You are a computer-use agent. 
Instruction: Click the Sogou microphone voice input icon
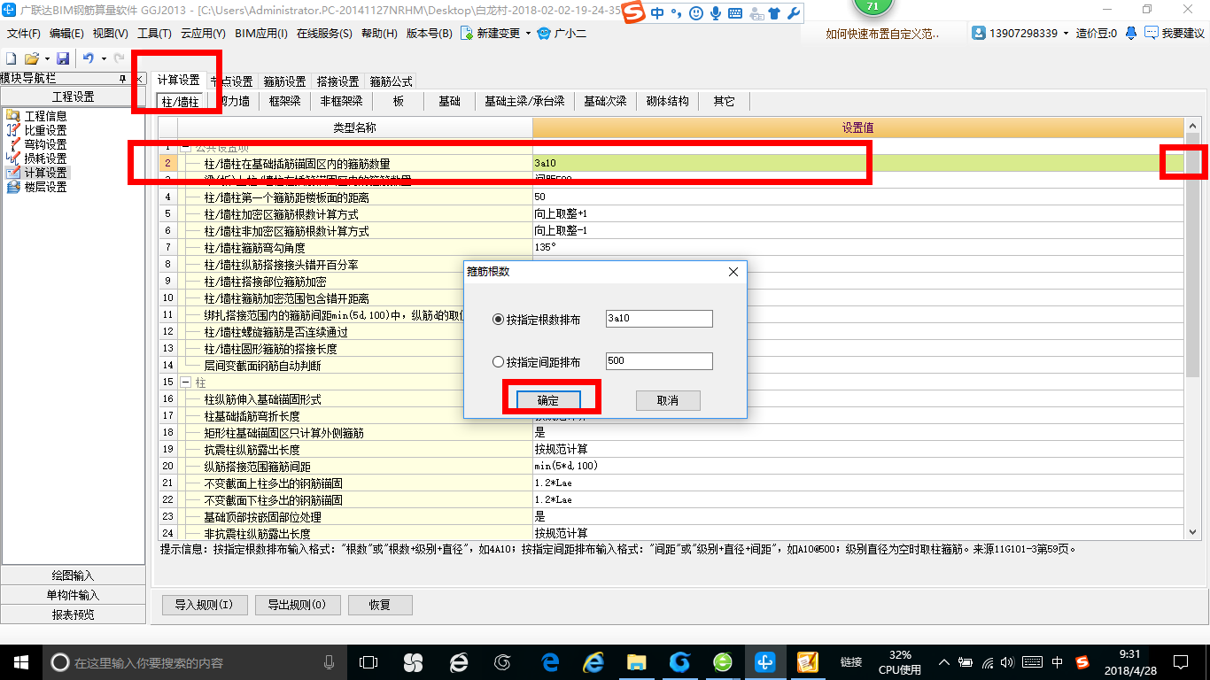coord(716,13)
